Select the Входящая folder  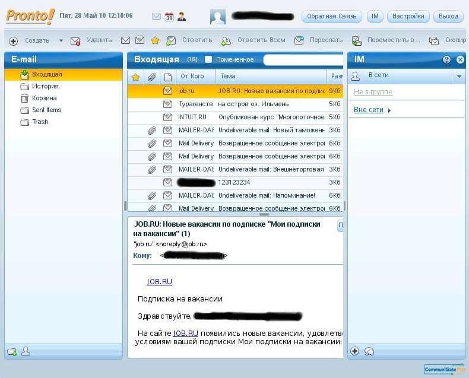pyautogui.click(x=64, y=74)
